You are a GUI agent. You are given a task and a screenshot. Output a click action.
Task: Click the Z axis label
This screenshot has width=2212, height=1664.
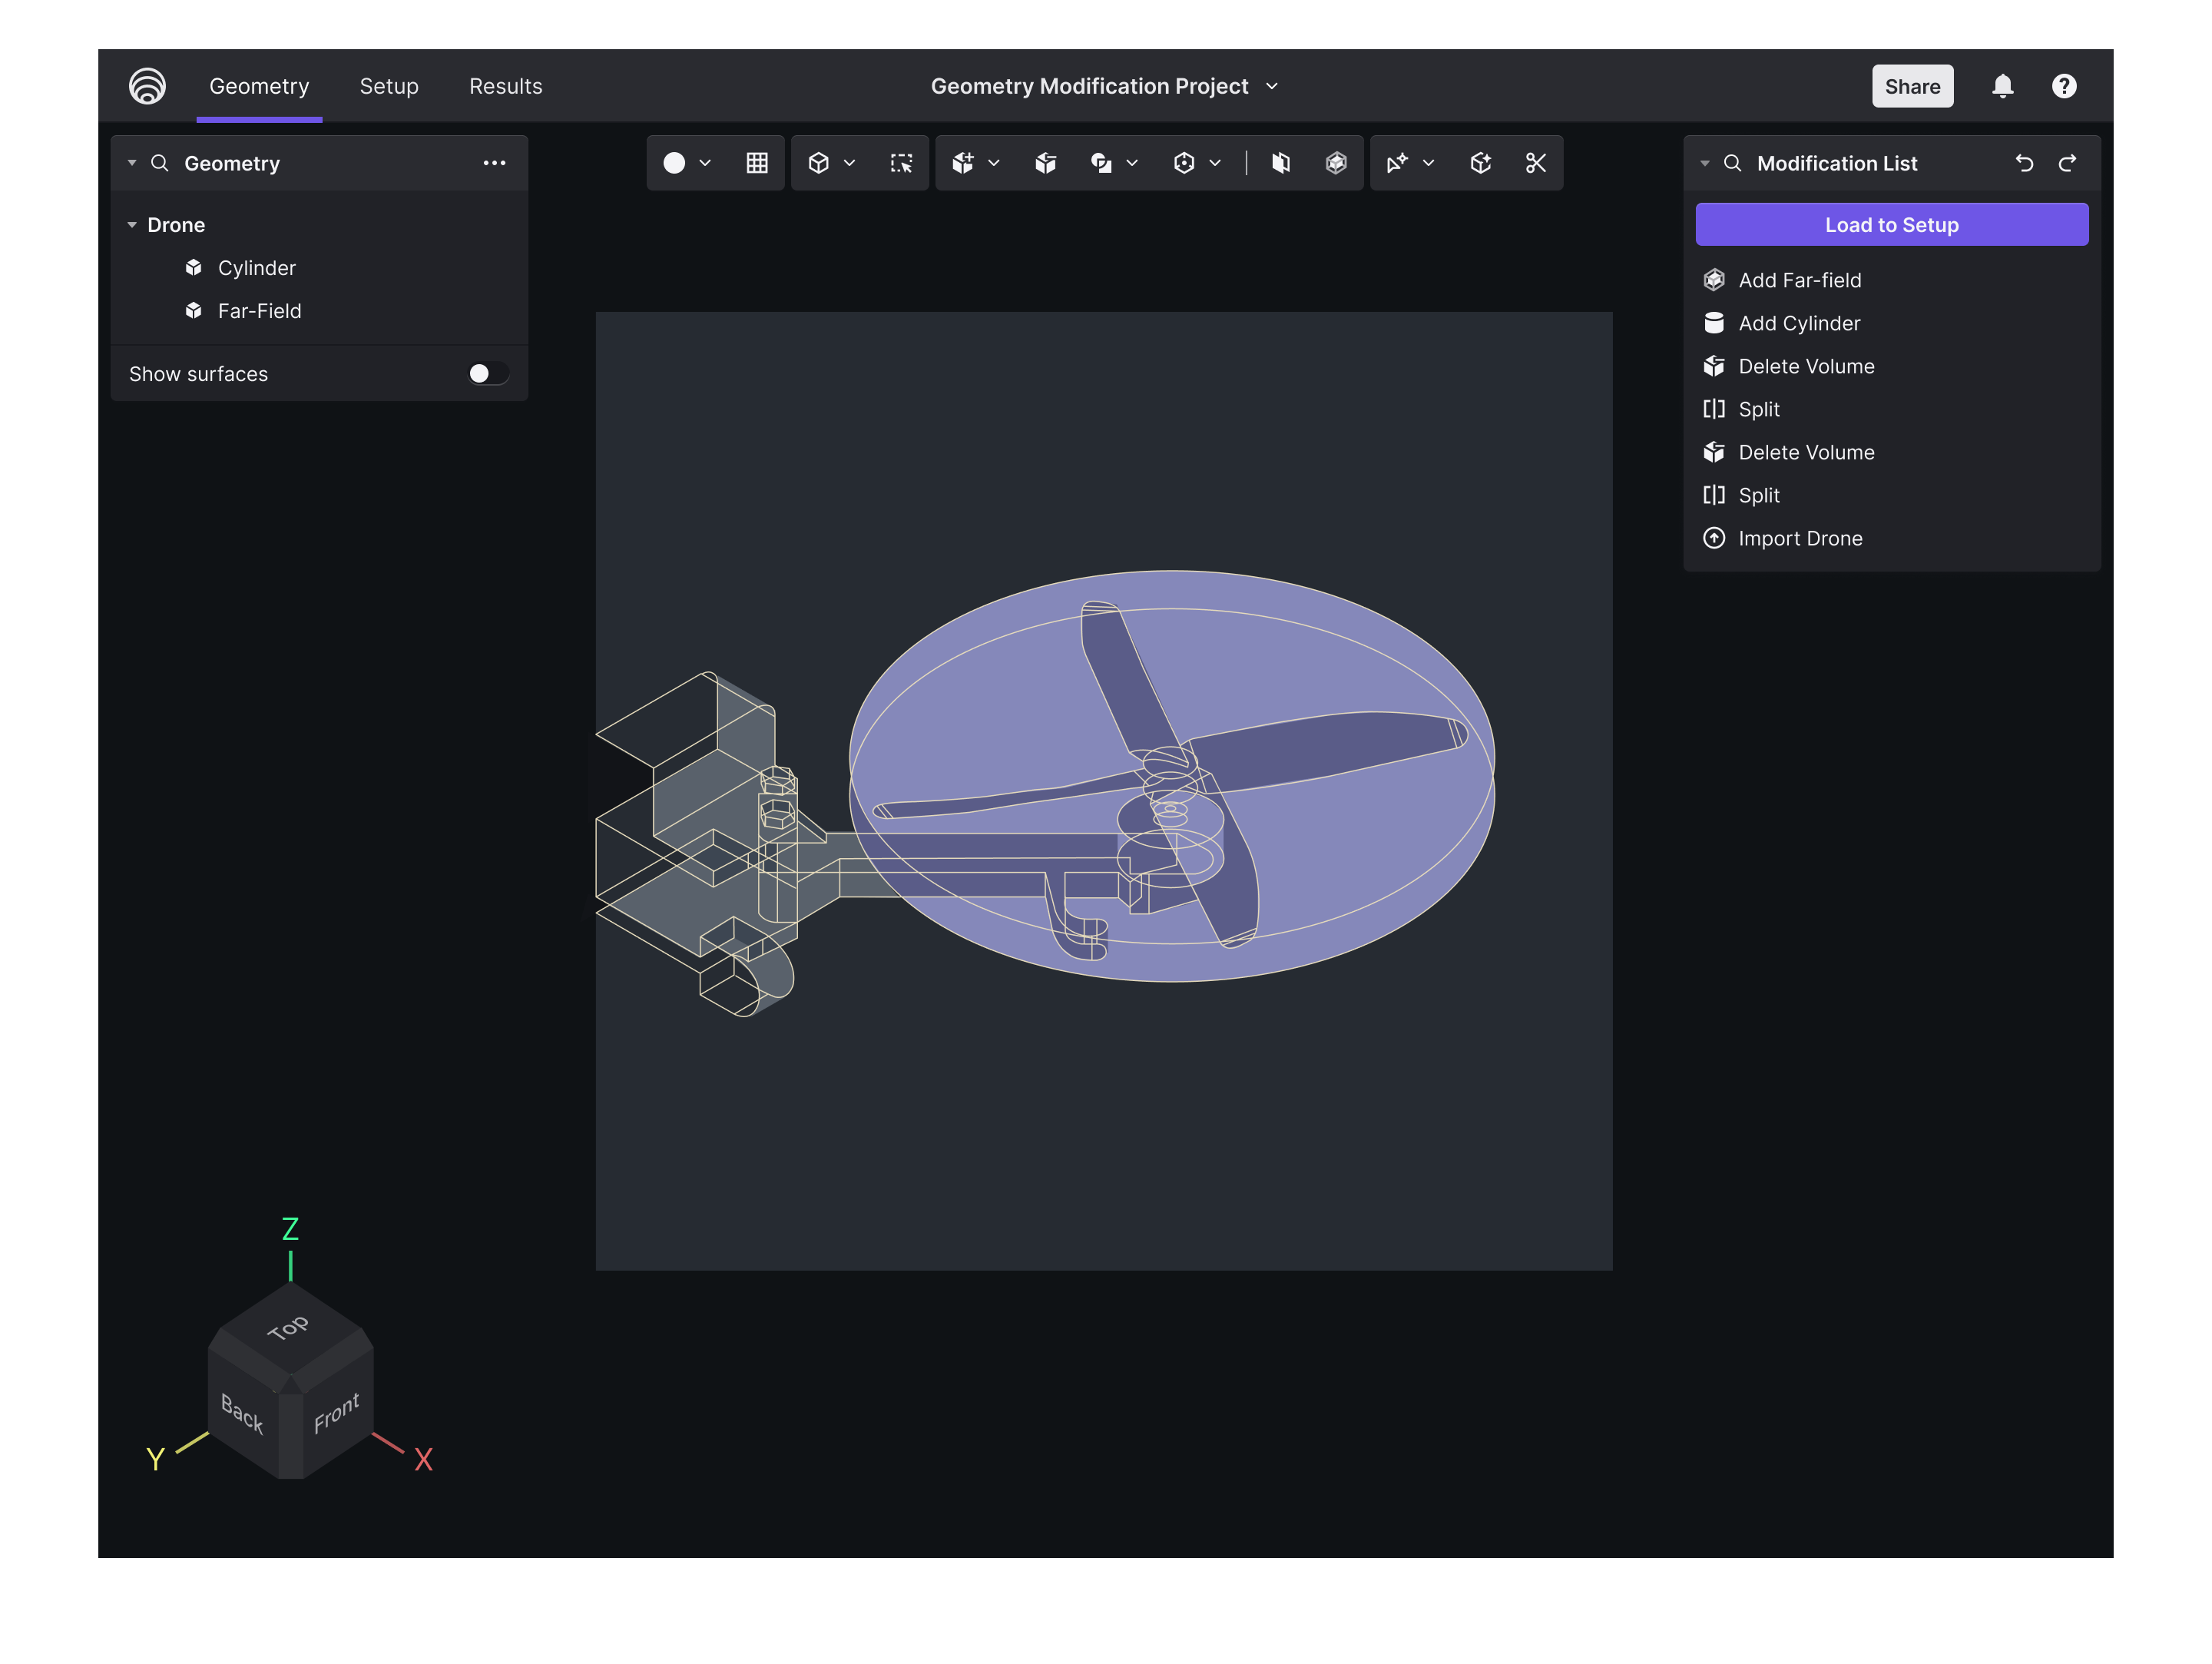[x=290, y=1229]
